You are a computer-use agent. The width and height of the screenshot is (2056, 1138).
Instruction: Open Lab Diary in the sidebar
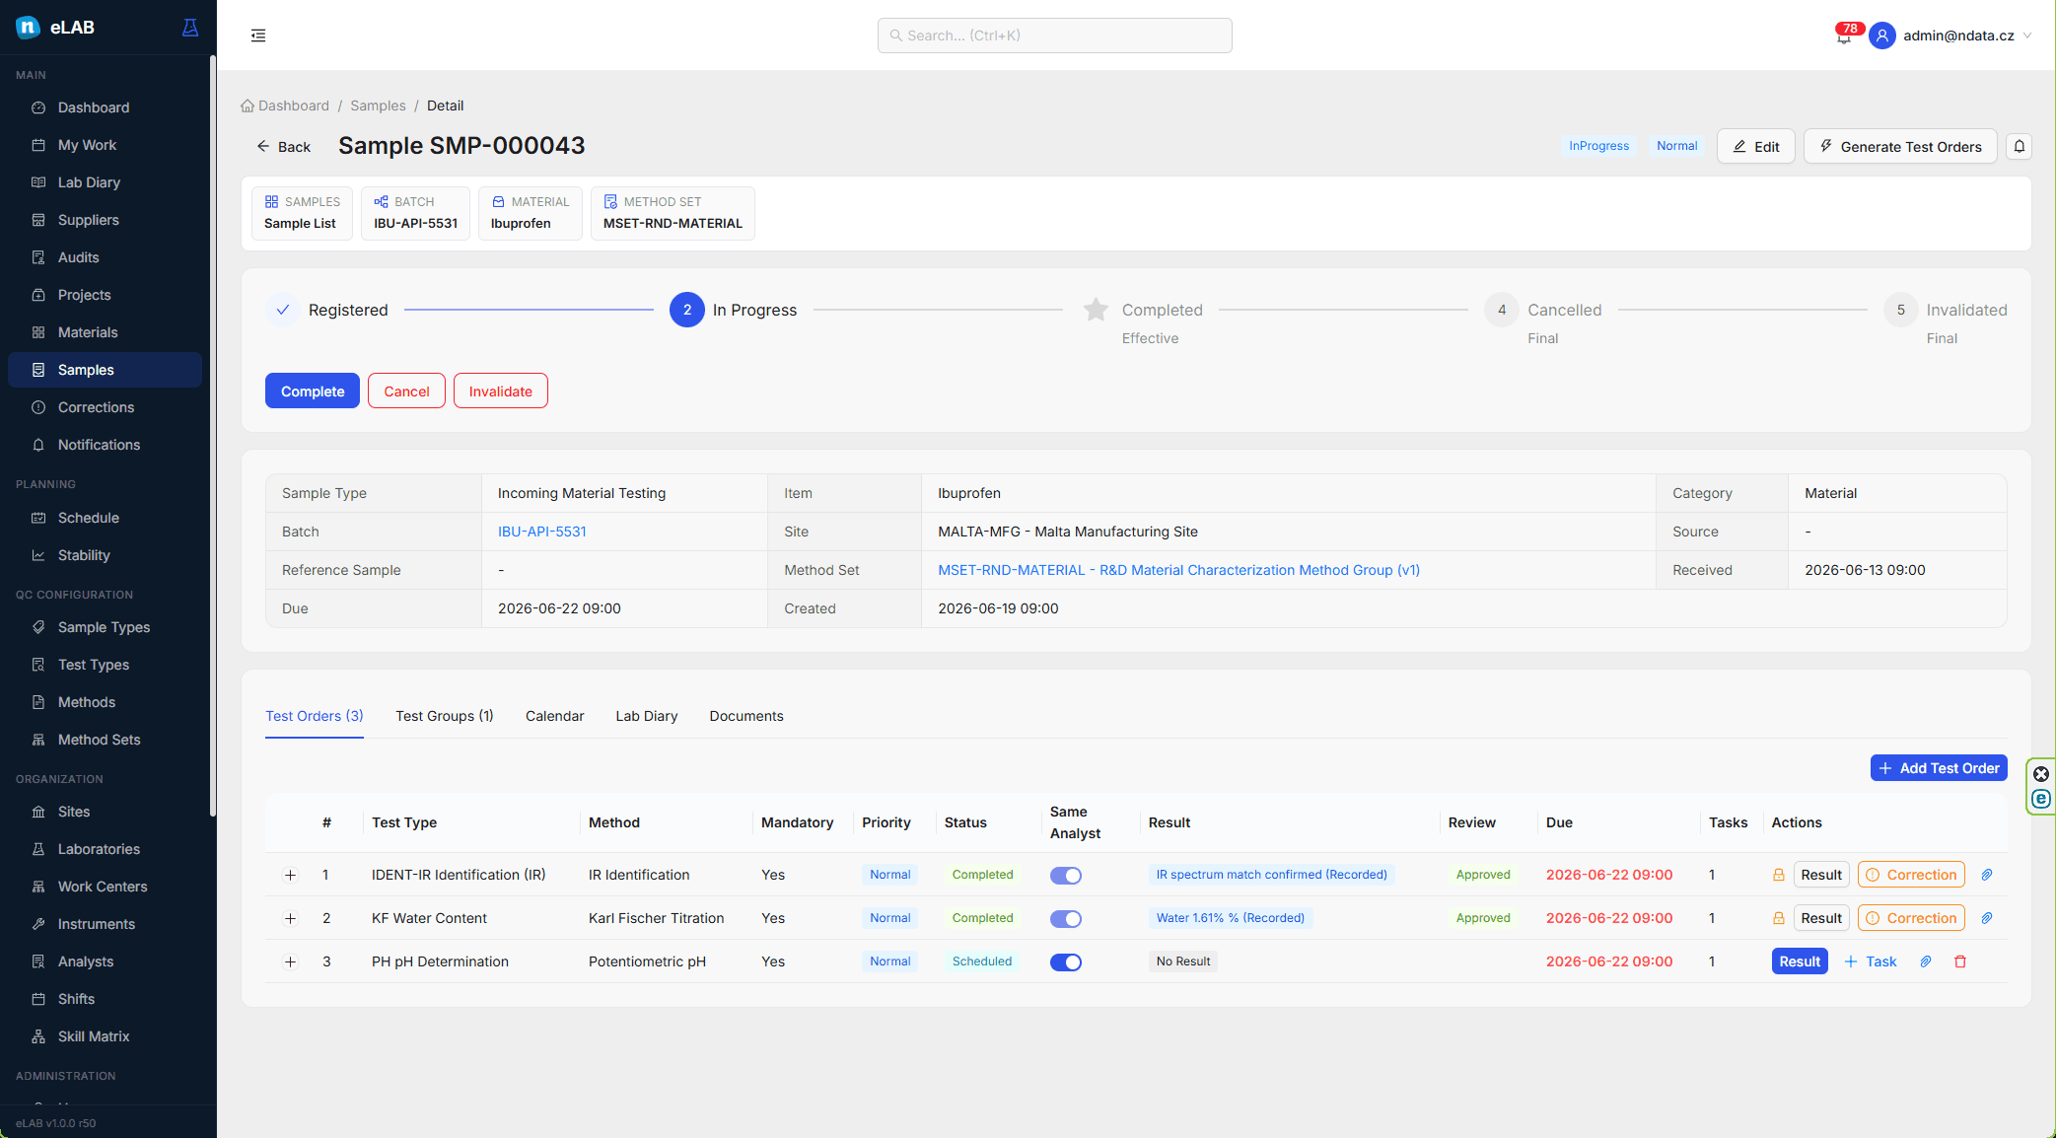(106, 182)
